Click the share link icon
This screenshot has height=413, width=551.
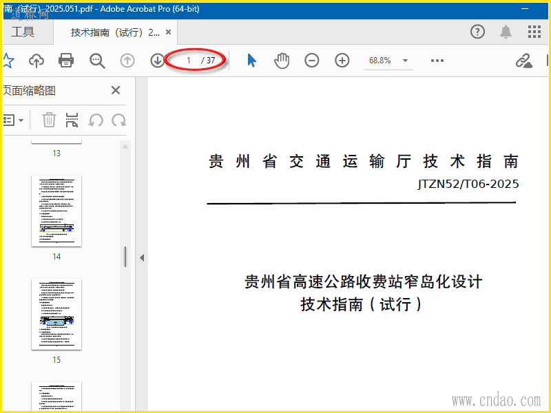click(x=523, y=61)
